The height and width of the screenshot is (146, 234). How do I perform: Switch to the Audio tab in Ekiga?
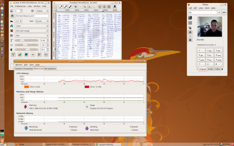pyautogui.click(x=211, y=69)
